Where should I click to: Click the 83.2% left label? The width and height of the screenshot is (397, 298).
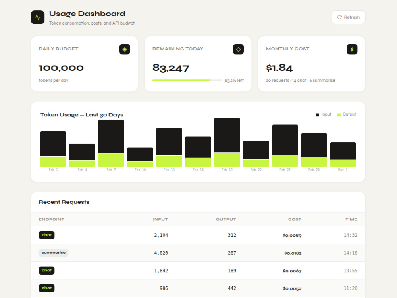234,80
